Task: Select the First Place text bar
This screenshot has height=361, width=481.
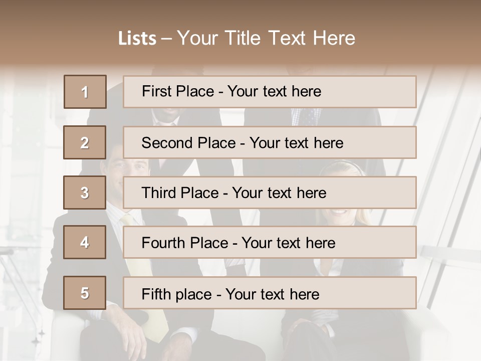Action: [270, 92]
